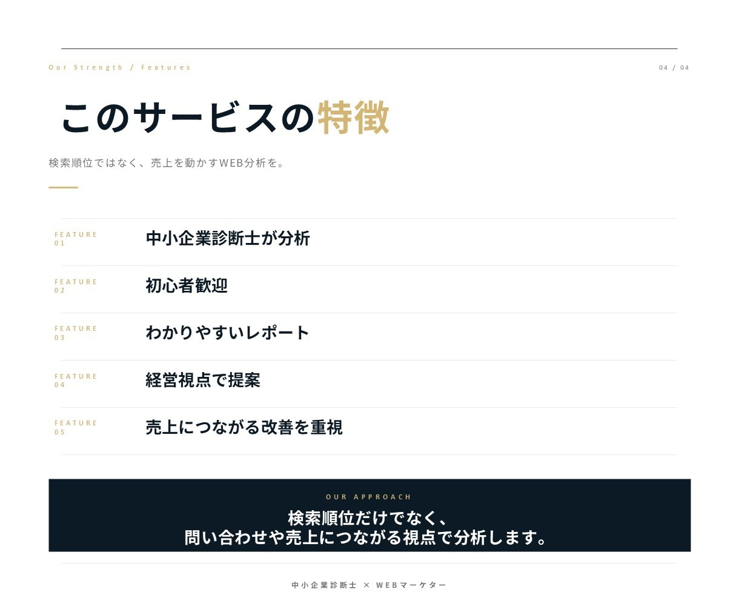Click the 'OUR APPROACH' banner label

click(x=369, y=497)
